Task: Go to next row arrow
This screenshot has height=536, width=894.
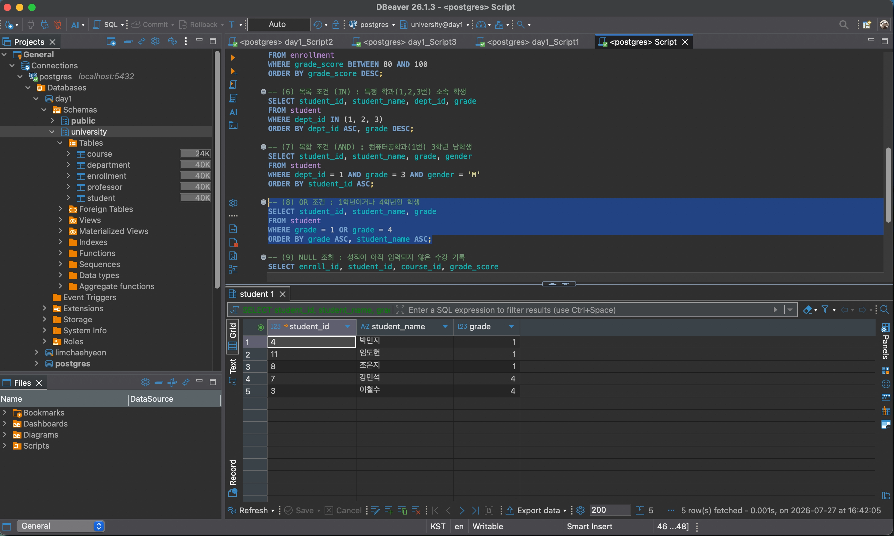Action: tap(462, 510)
